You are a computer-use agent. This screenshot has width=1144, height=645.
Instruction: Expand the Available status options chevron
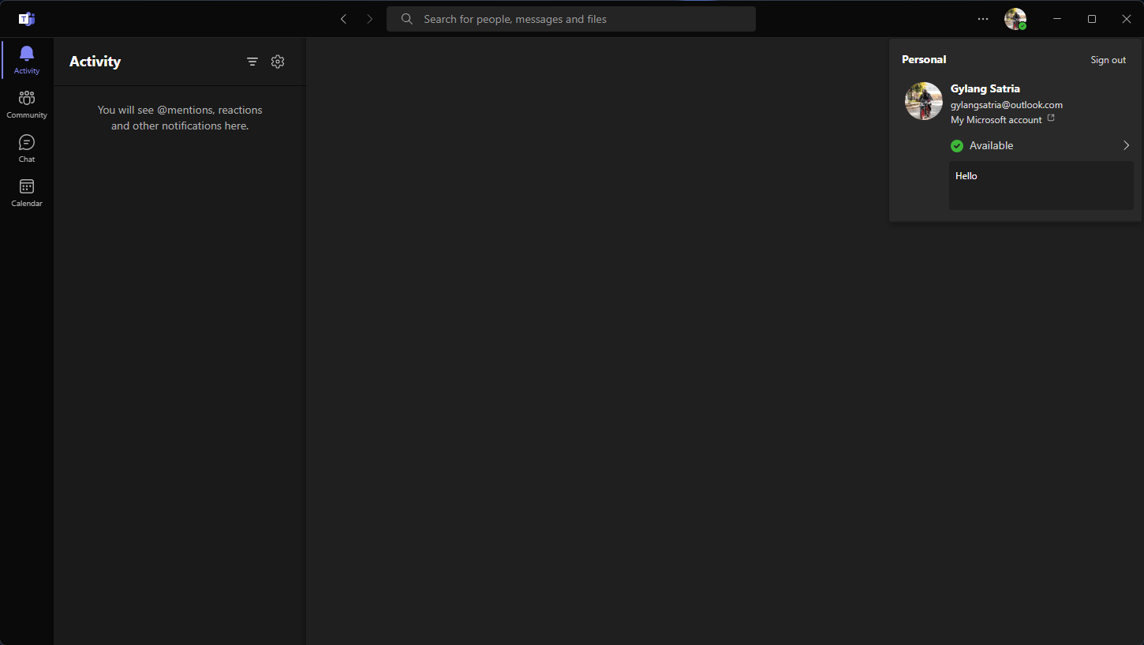tap(1126, 145)
